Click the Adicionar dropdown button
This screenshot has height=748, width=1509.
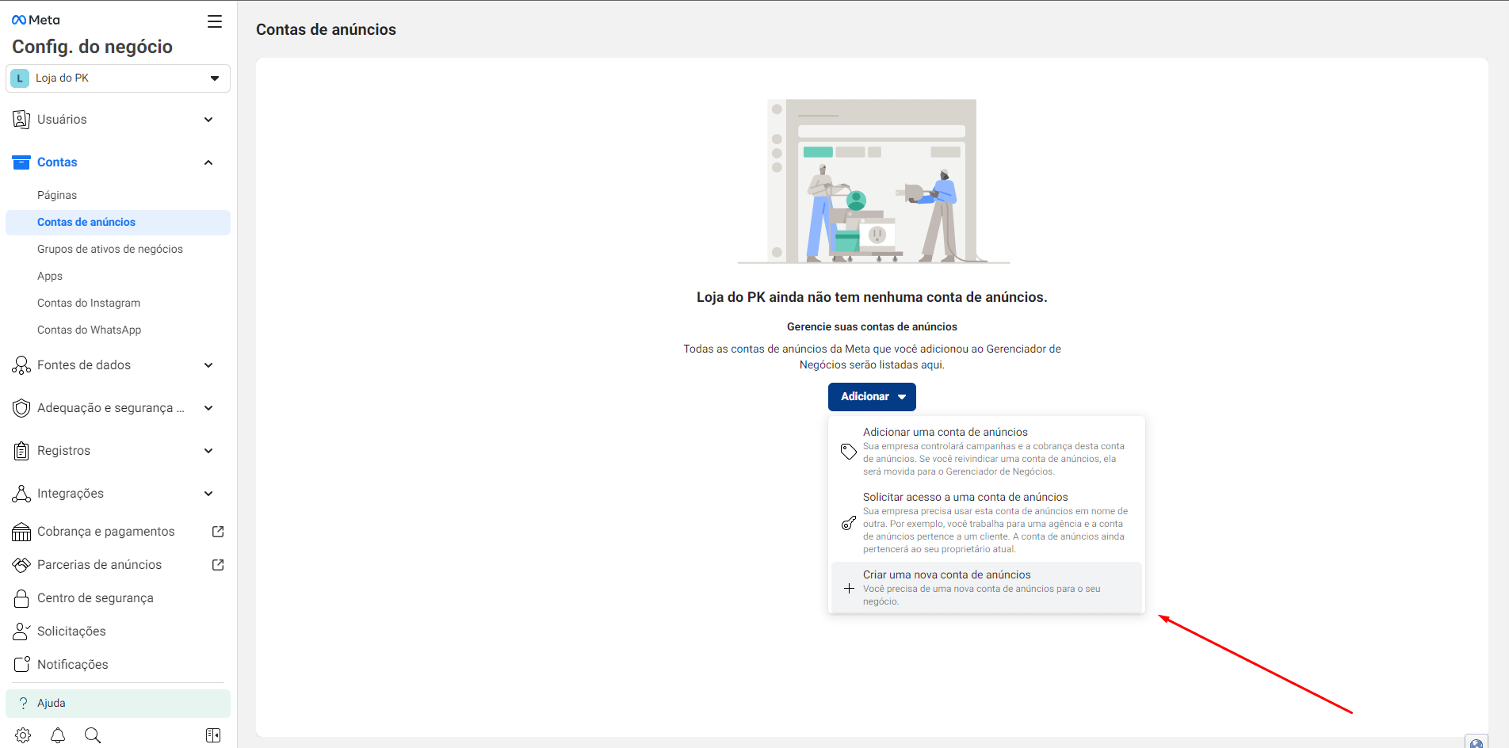click(x=872, y=397)
